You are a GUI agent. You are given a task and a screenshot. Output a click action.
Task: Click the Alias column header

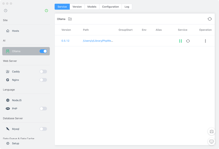click(x=159, y=30)
